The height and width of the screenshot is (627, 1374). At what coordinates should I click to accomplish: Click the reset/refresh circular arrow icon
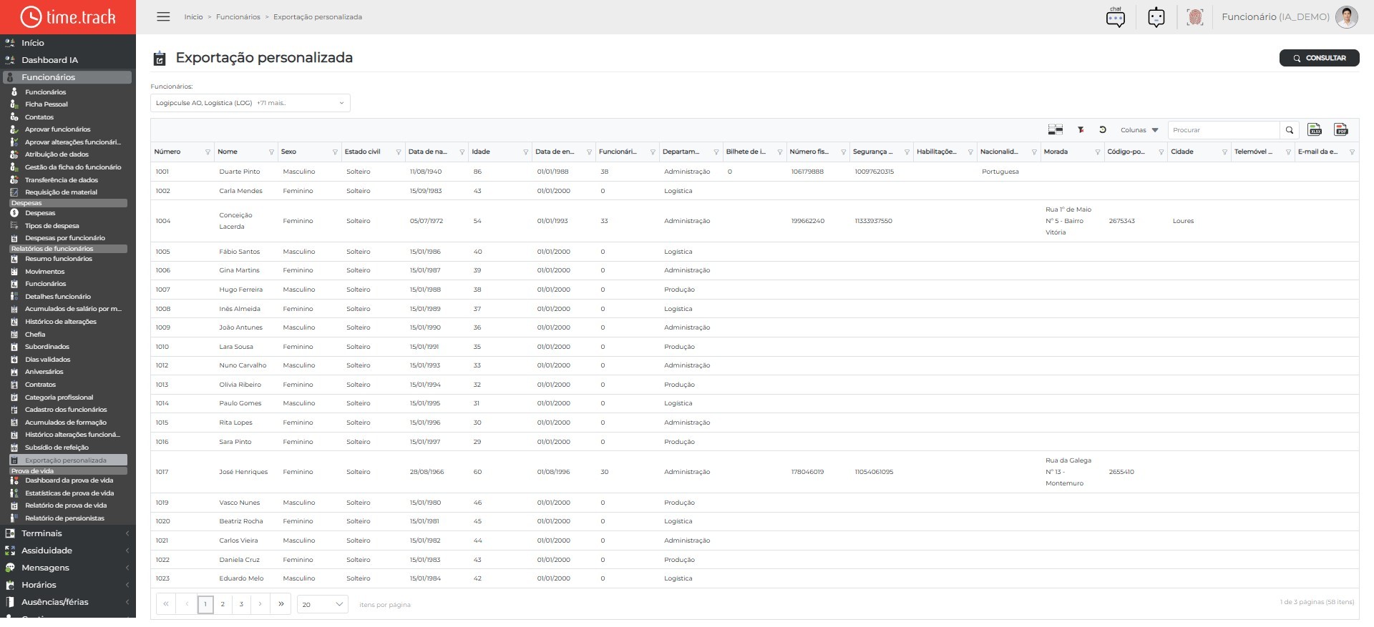1103,129
